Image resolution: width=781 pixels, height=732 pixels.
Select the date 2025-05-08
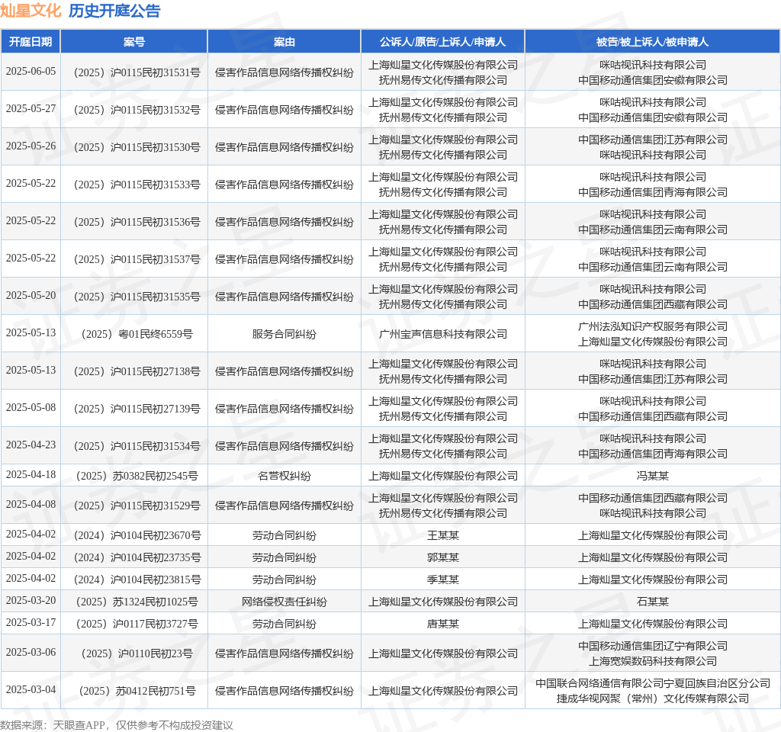pos(31,407)
